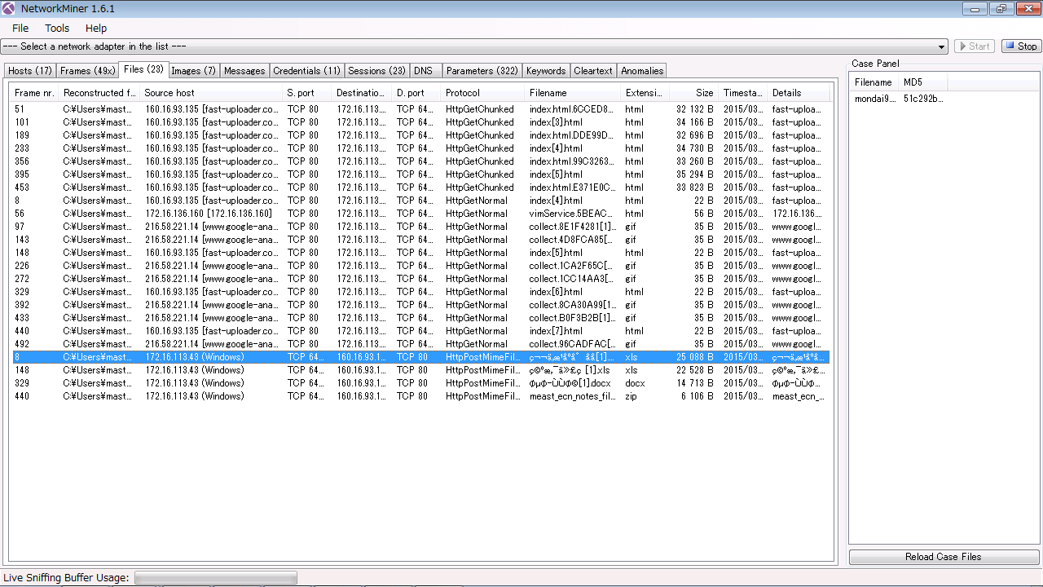Open the Tools menu
The height and width of the screenshot is (587, 1043).
pos(57,28)
